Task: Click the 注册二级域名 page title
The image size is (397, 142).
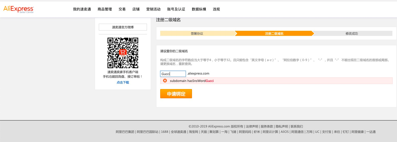Action: click(168, 20)
